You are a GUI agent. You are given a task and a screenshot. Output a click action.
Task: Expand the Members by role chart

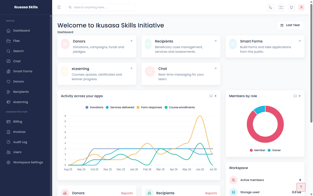(295, 96)
